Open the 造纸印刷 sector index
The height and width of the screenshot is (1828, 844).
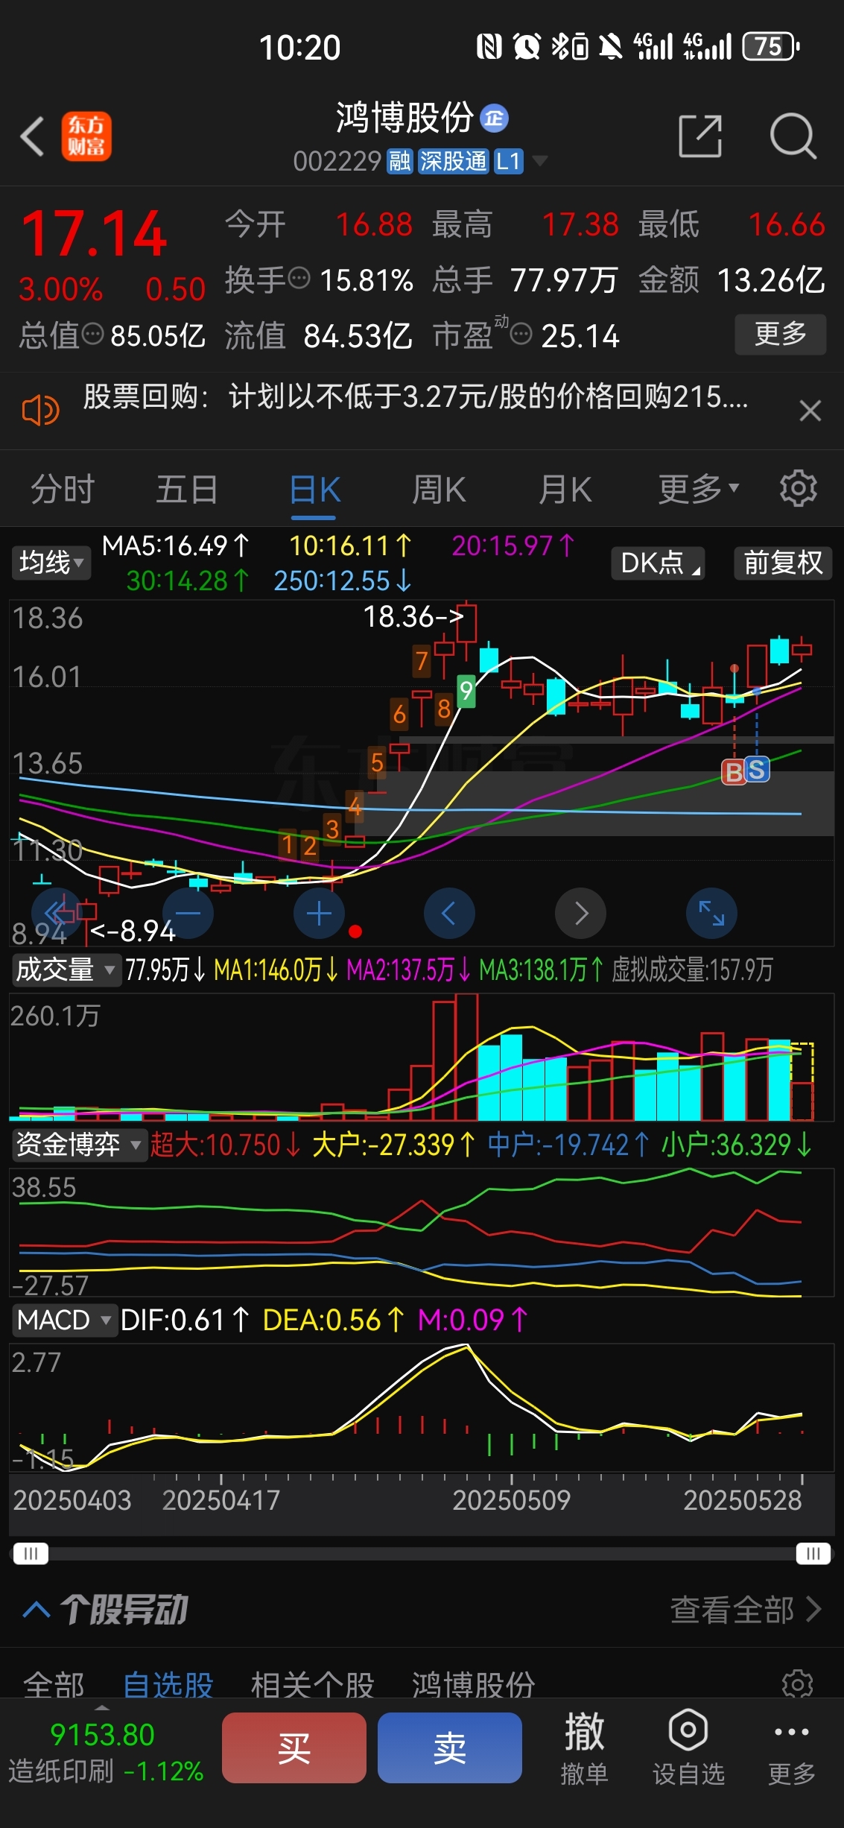point(105,1753)
